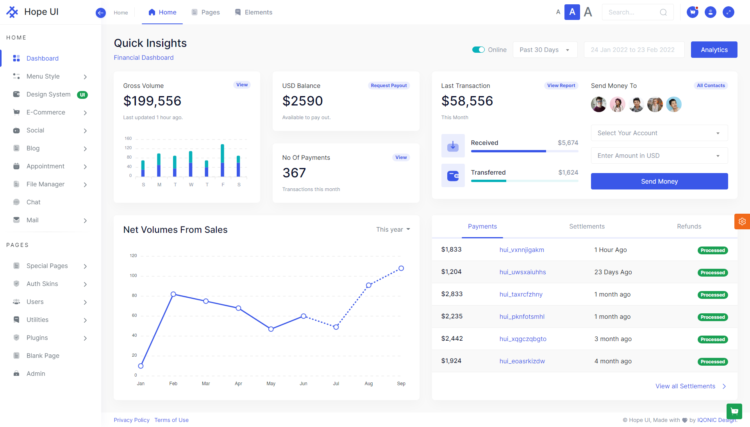Click the Request Payout link
This screenshot has width=750, height=427.
388,86
